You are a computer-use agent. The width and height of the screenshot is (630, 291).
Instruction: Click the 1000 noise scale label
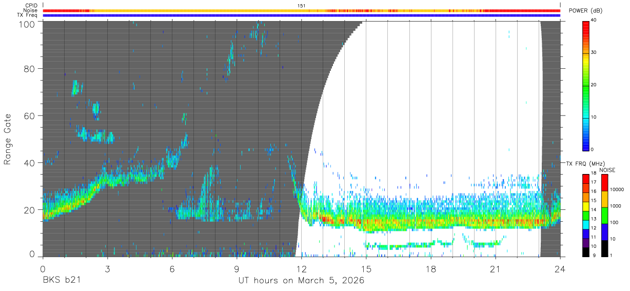click(x=615, y=206)
